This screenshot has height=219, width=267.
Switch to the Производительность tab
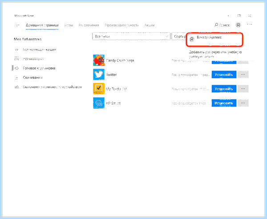coord(122,25)
